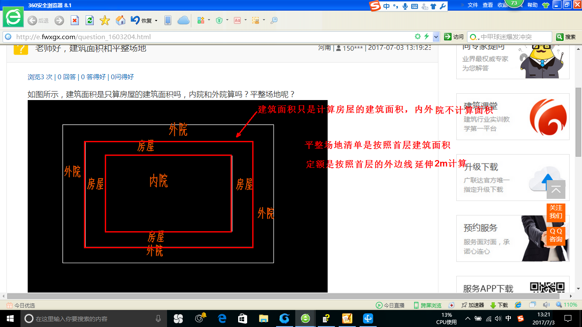Click the green compatibility mode swirl icon
The image size is (582, 327).
[x=418, y=37]
